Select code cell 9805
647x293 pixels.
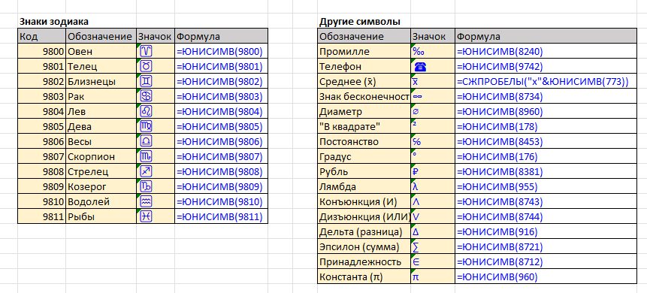click(41, 126)
